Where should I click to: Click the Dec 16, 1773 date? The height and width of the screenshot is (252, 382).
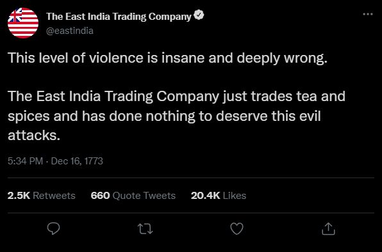tap(77, 161)
